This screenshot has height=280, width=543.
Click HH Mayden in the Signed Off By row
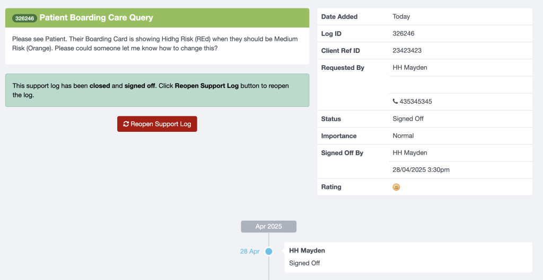coord(409,153)
